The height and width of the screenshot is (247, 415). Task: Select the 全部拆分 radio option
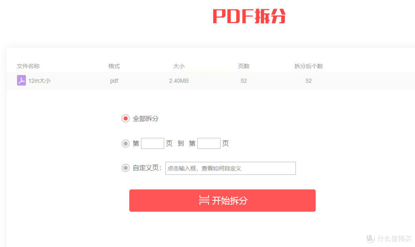point(125,118)
